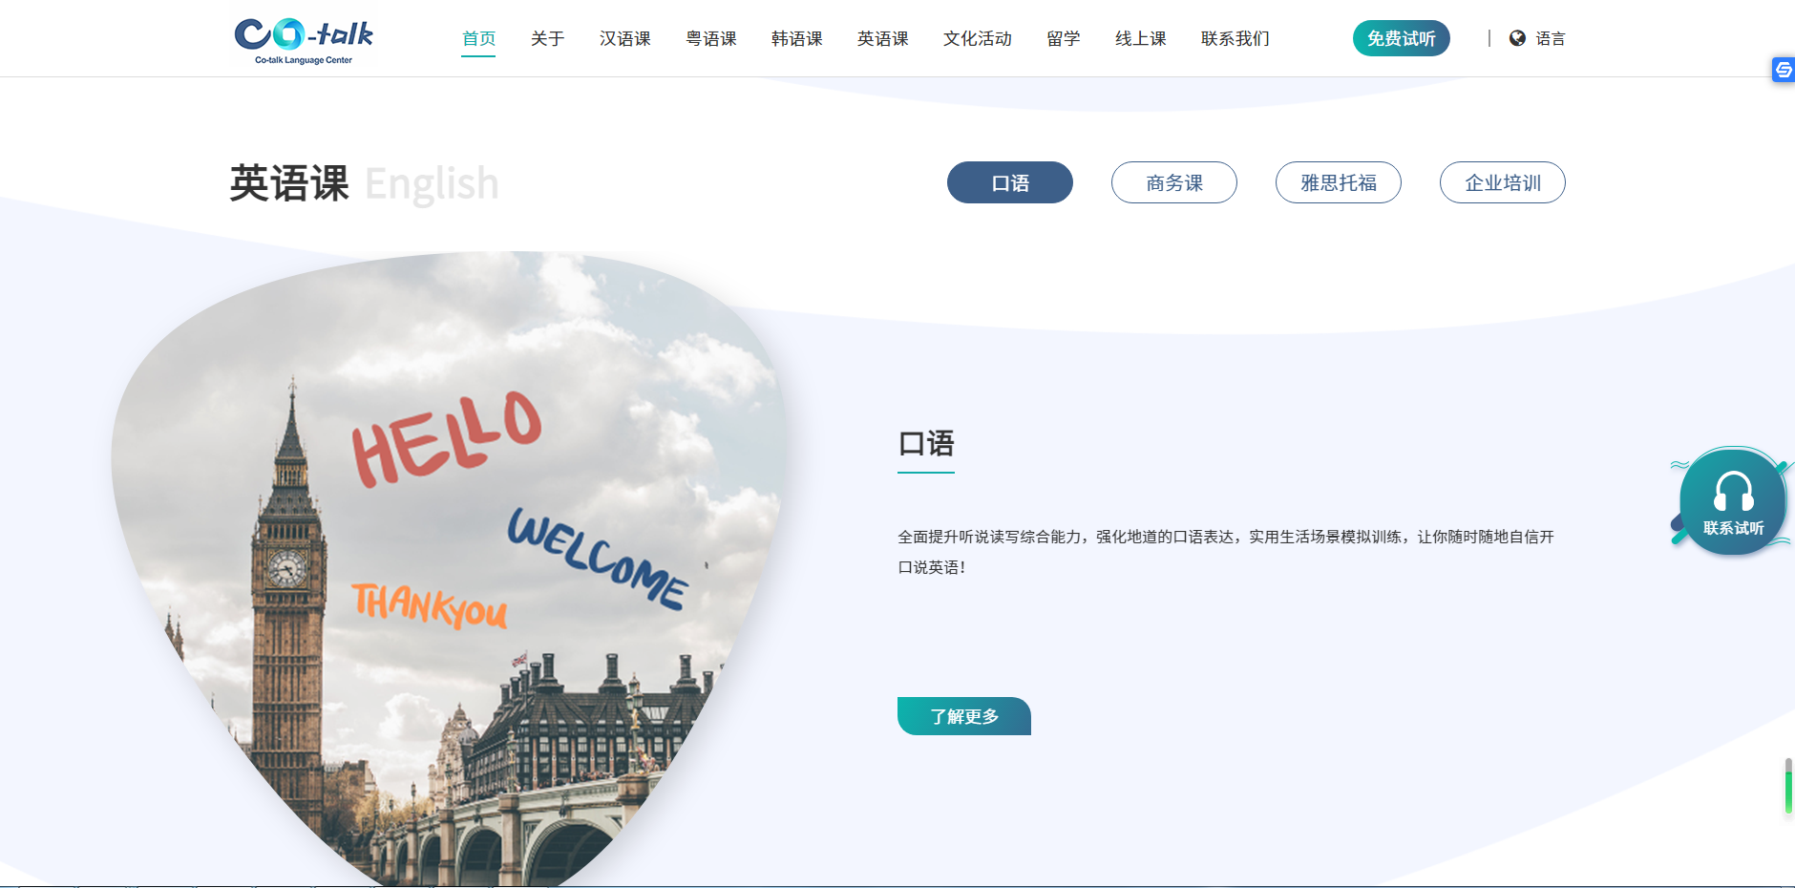Image resolution: width=1795 pixels, height=888 pixels.
Task: Click the 免费试听 button
Action: click(x=1402, y=38)
